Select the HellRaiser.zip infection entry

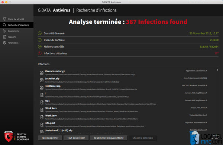(123, 88)
